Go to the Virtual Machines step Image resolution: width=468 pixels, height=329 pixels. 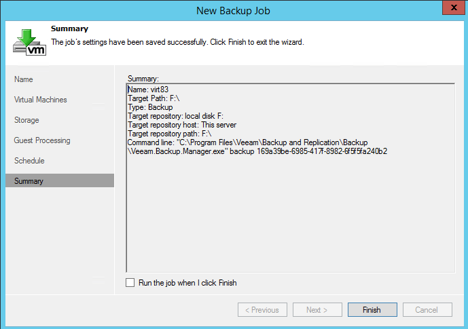coord(41,100)
